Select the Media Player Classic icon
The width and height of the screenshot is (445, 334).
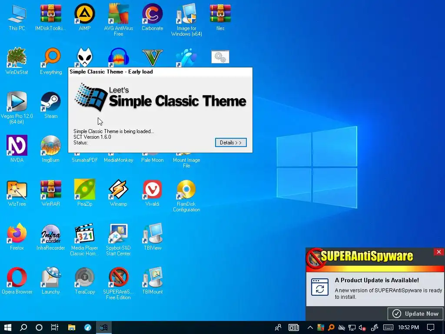click(85, 233)
